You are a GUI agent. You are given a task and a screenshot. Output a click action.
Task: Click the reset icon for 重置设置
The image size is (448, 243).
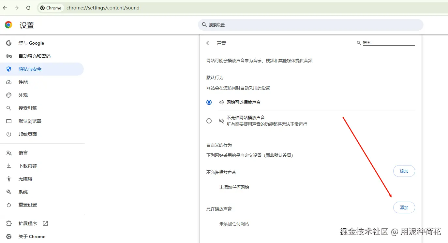click(x=9, y=205)
